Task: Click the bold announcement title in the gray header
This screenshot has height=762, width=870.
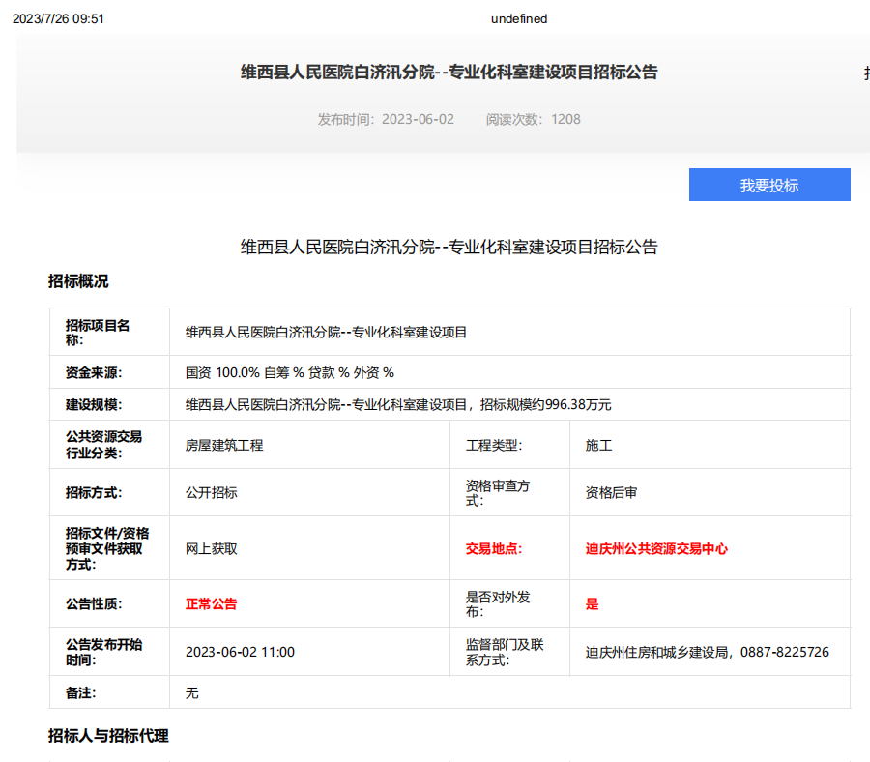Action: pos(449,73)
